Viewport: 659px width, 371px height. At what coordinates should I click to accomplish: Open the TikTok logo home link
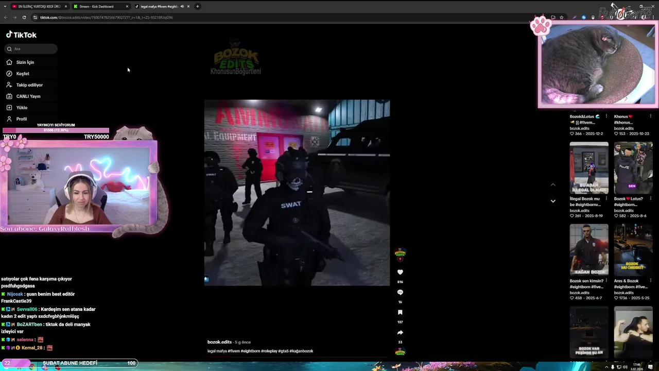click(x=21, y=35)
